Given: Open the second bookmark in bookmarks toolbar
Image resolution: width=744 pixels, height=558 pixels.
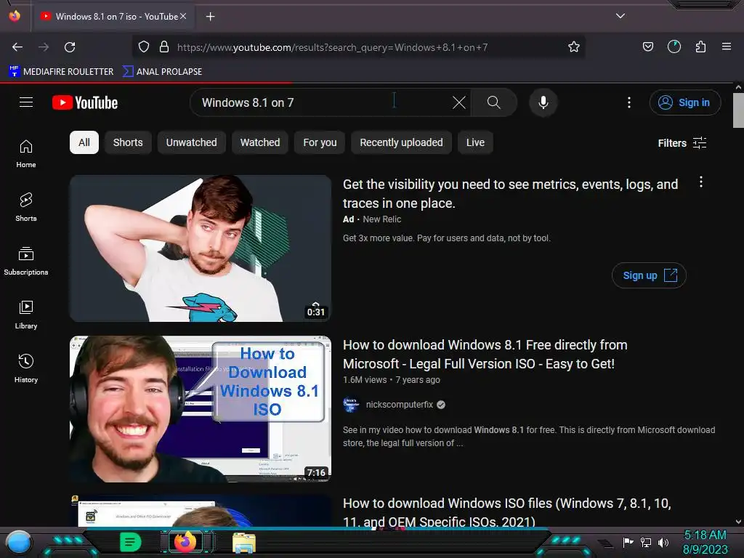Looking at the screenshot, I should (162, 72).
